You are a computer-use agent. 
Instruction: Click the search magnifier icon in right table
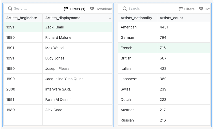pos(125,9)
